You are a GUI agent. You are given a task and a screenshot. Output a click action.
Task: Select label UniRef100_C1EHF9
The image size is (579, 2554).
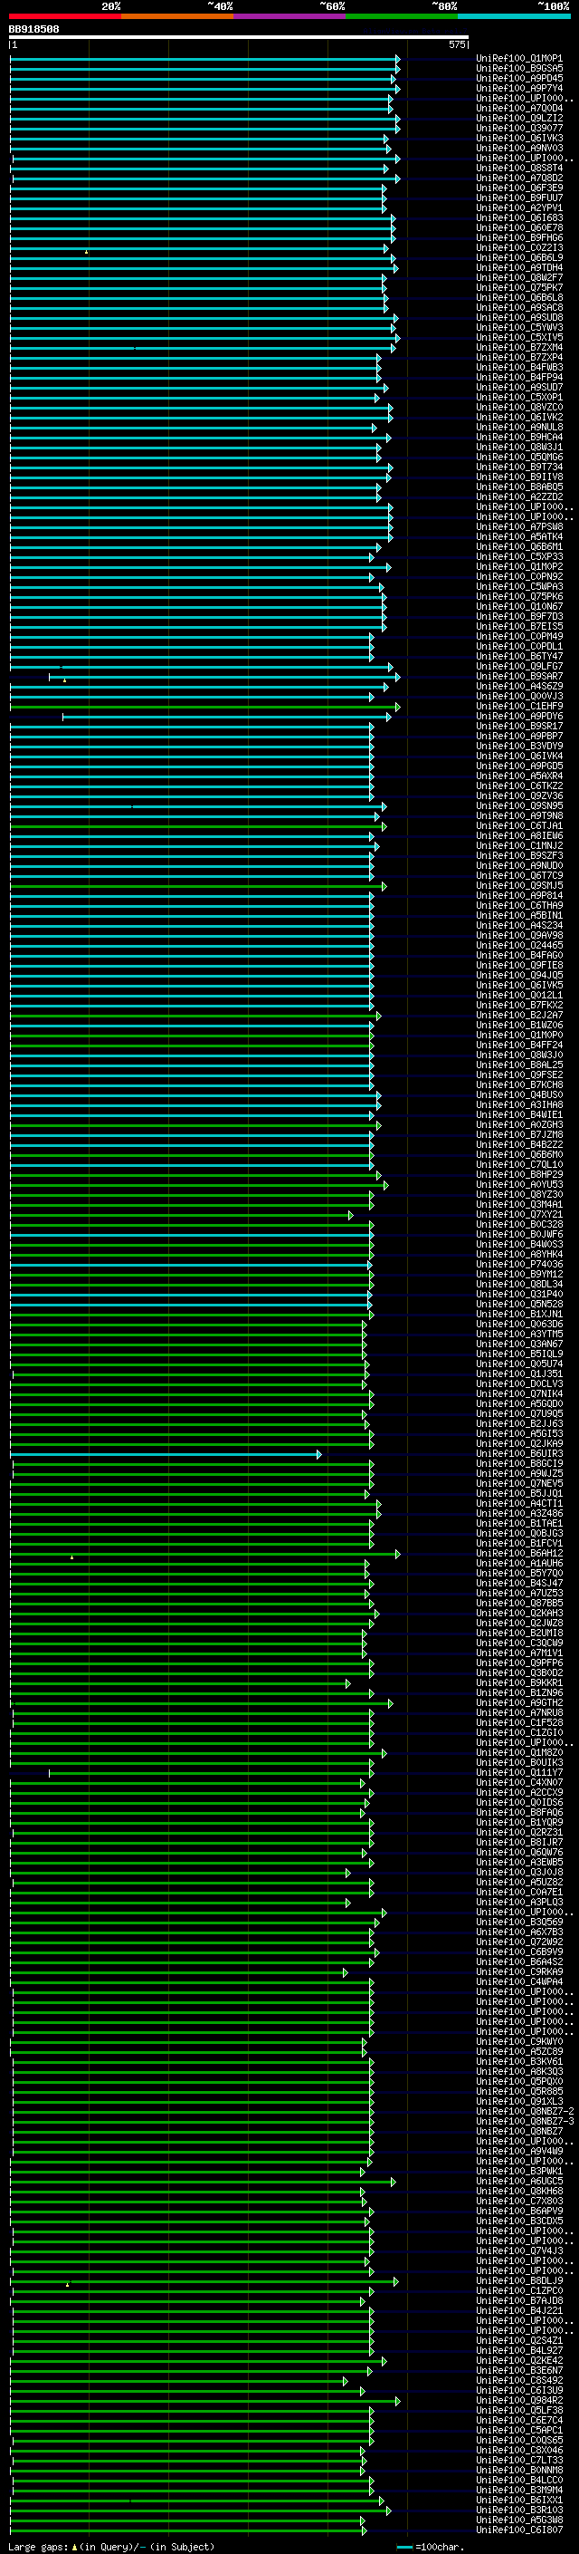point(519,706)
